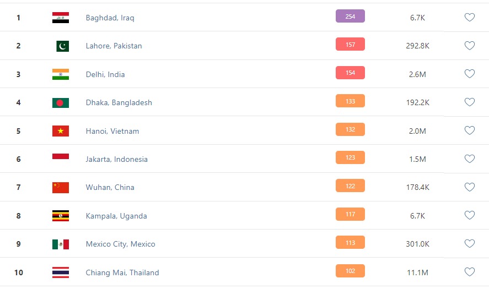Click the Iraq flag icon

(61, 18)
